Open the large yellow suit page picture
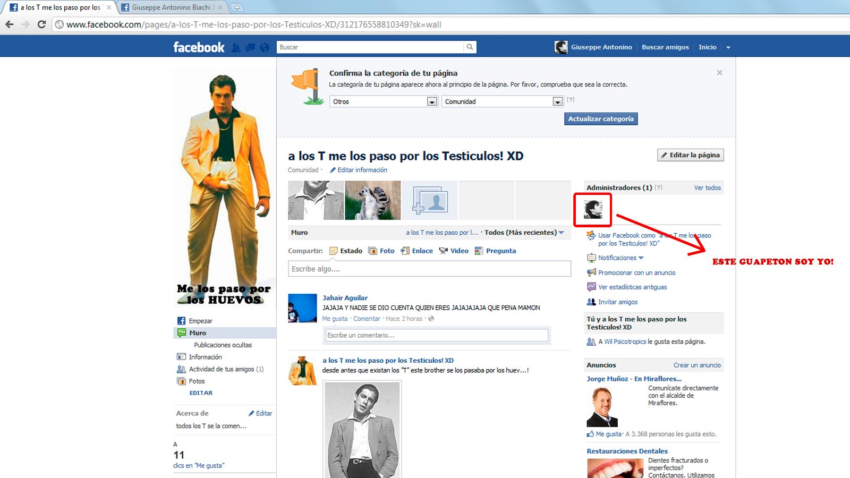 point(225,187)
